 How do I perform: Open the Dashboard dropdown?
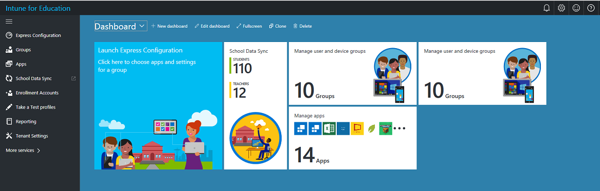[x=120, y=26]
